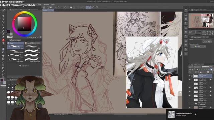
Task: Select the Pen tool in toolbar
Action: pyautogui.click(x=3, y=34)
